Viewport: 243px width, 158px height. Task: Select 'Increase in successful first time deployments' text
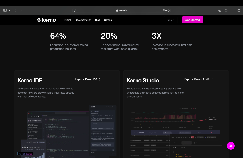172,47
